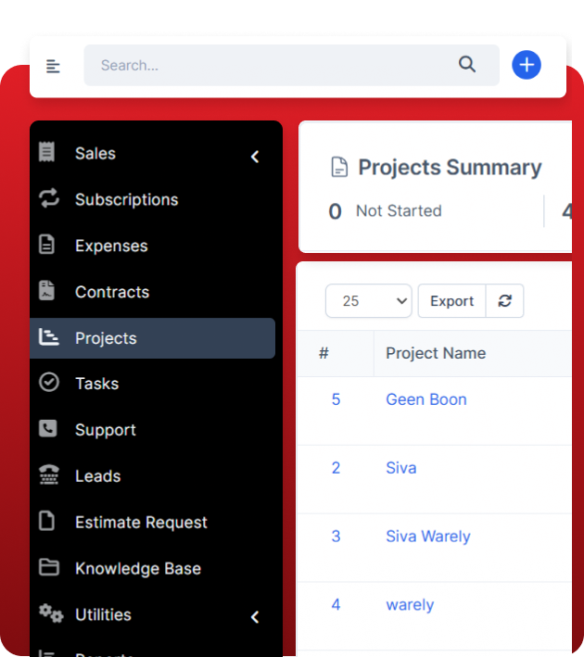Screen dimensions: 584x657
Task: Click the Contracts document icon
Action: (x=47, y=291)
